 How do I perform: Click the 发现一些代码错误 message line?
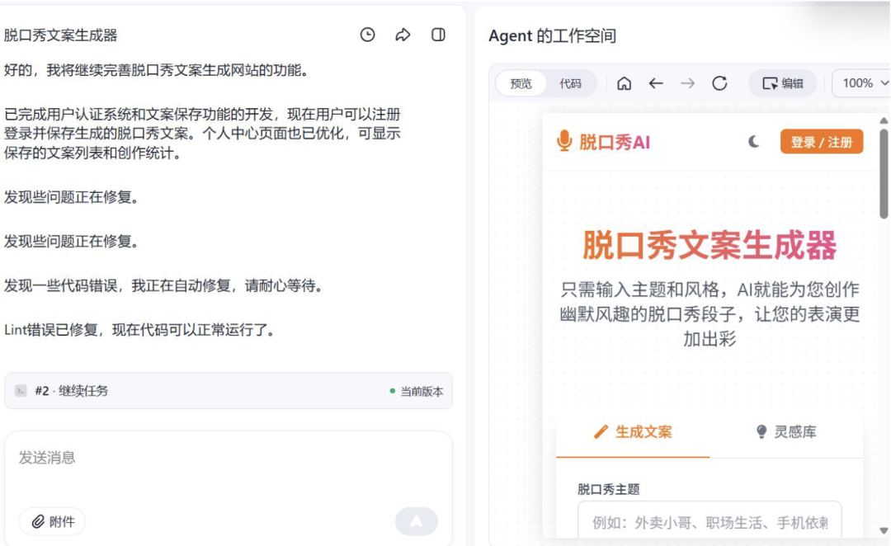tap(164, 285)
